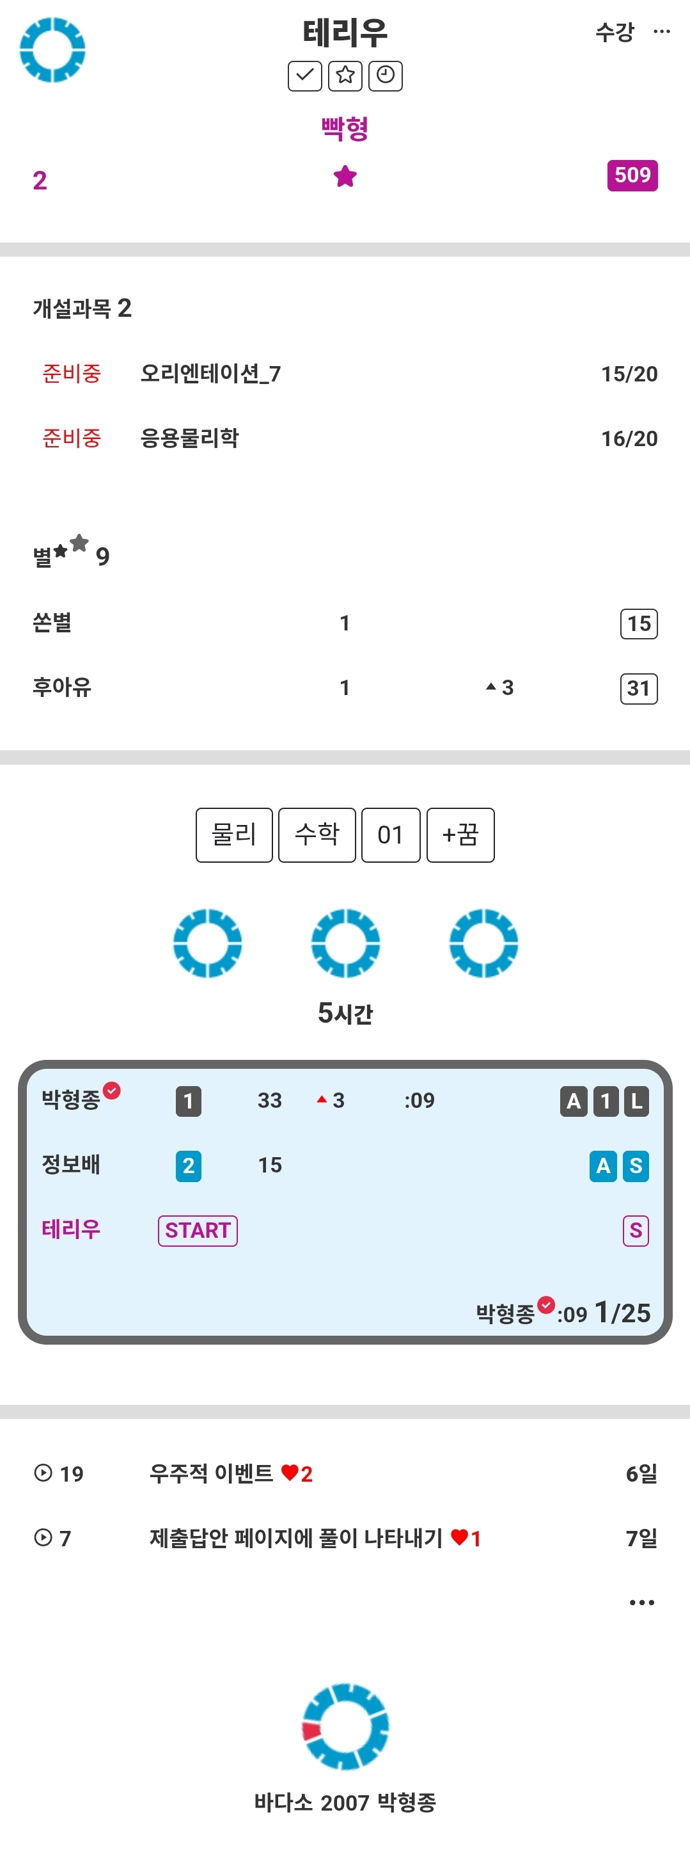Screen dimensions: 690x1865
Task: Select the +꿈 tag
Action: point(460,835)
